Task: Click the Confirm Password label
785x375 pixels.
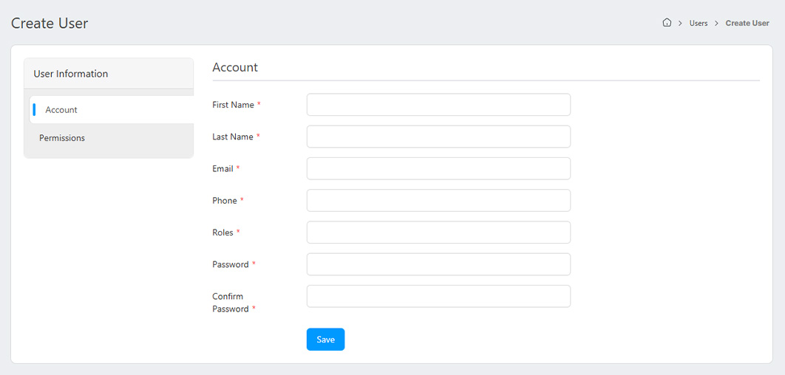Action: 230,303
